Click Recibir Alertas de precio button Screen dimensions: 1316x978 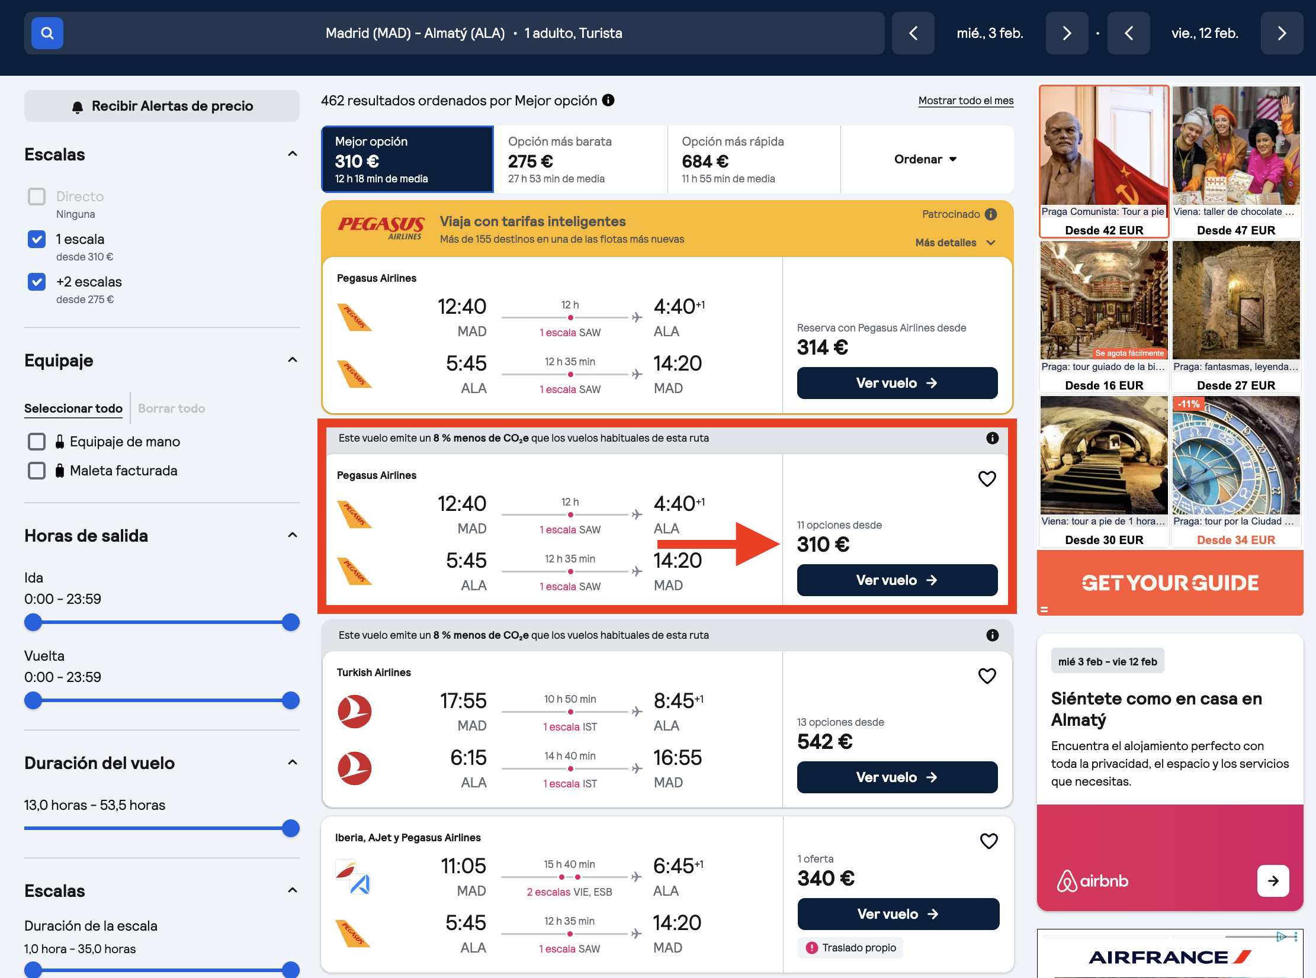[x=162, y=106]
